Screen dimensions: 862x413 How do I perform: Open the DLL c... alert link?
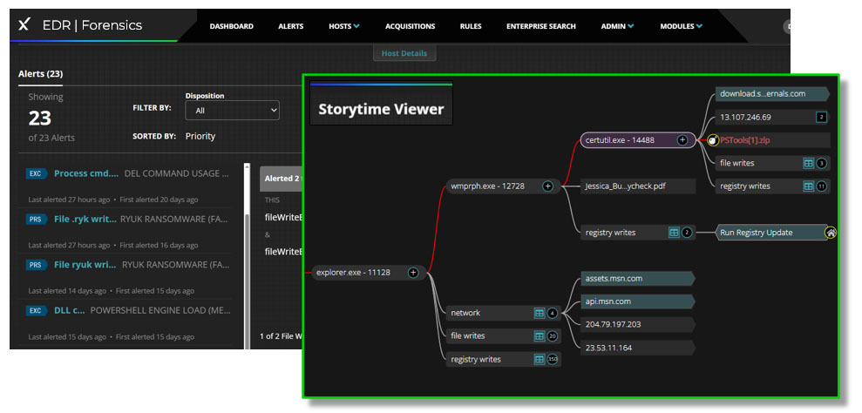[x=69, y=310]
